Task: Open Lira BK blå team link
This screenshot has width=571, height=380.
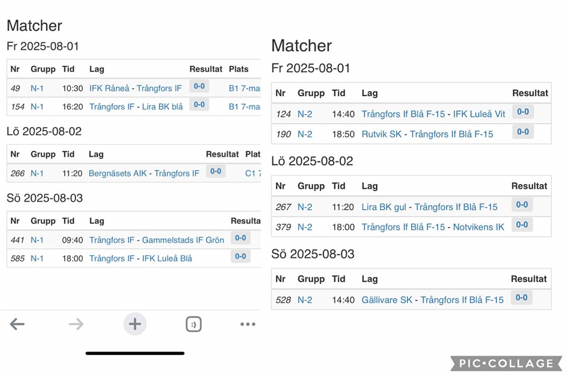Action: point(162,107)
